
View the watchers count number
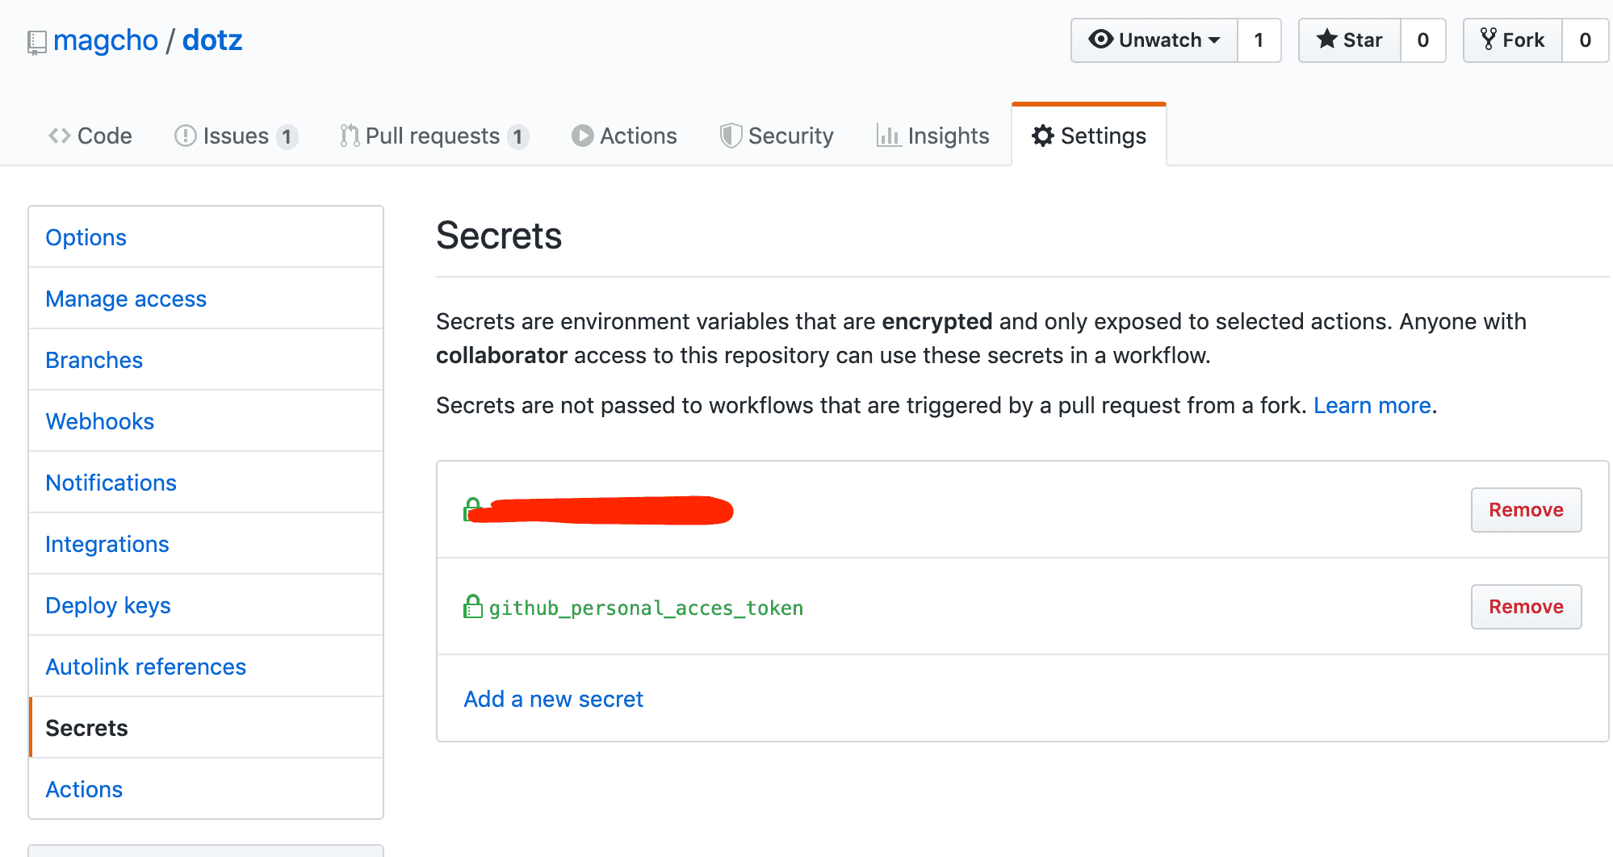tap(1259, 40)
